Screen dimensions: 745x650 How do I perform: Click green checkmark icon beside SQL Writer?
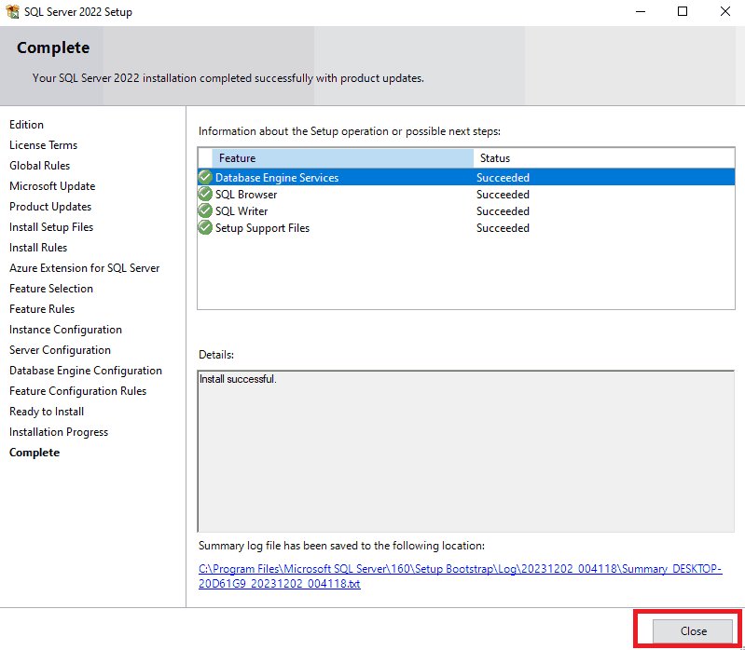205,210
